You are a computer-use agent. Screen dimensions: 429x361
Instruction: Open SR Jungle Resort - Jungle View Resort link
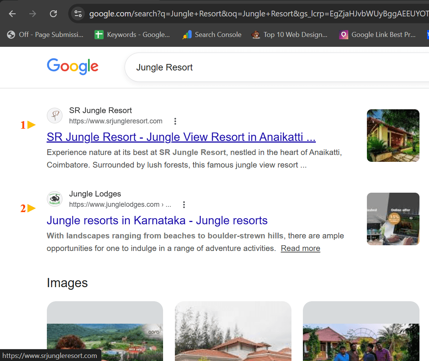(x=181, y=137)
